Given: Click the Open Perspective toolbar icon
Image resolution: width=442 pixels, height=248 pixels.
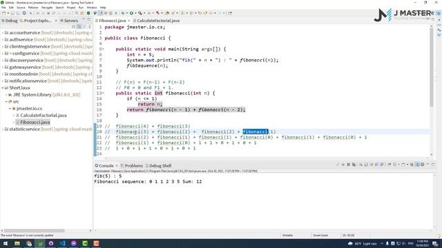Looking at the screenshot, I should tap(230, 13).
